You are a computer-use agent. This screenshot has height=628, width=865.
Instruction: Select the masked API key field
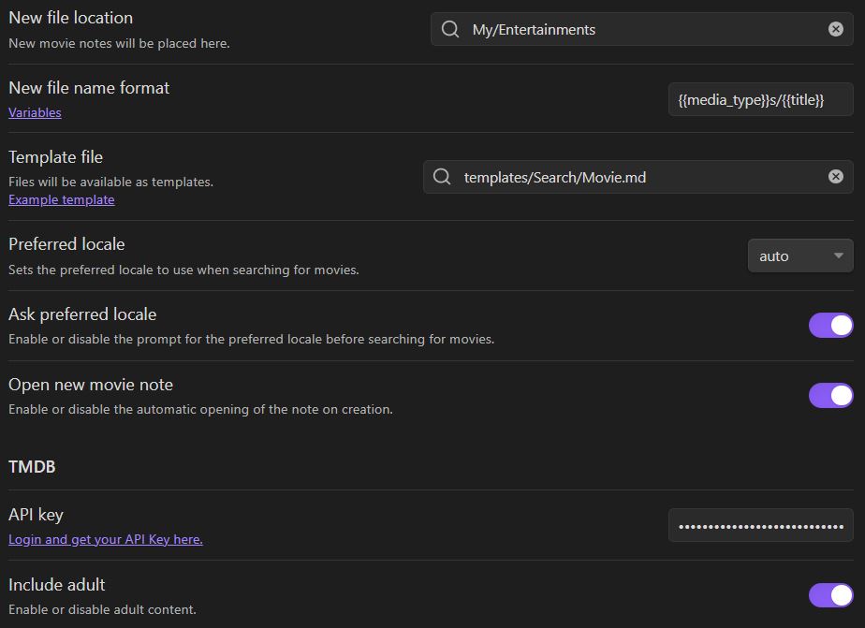[x=760, y=525]
